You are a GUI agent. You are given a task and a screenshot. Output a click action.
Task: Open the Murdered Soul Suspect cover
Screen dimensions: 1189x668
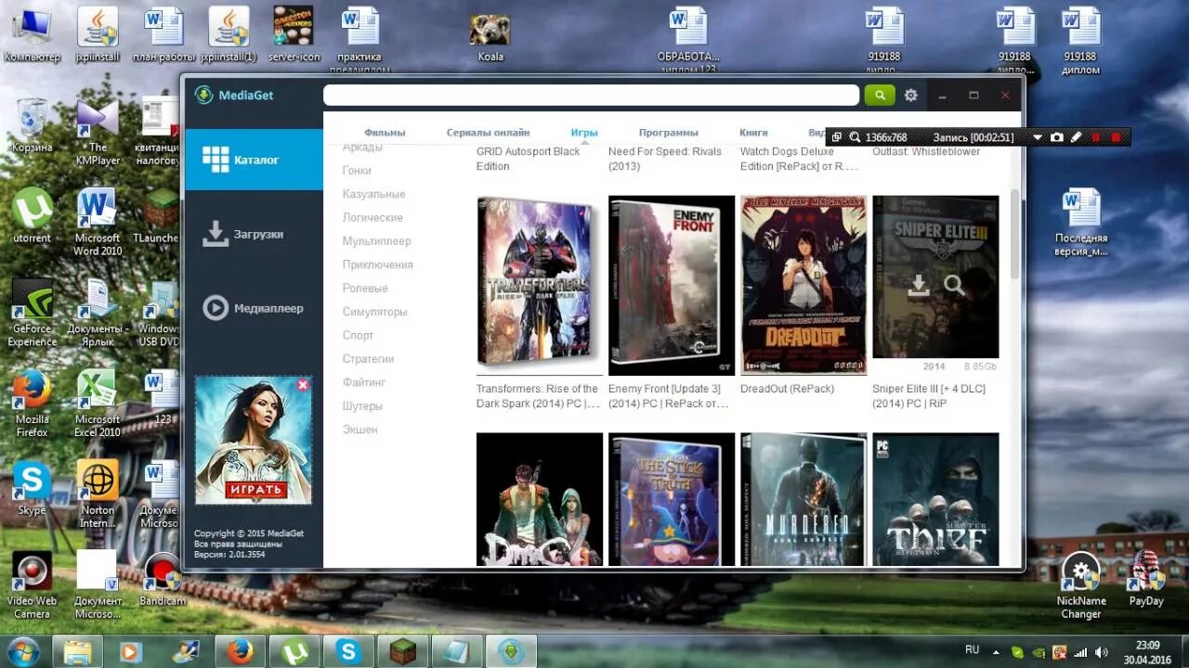point(804,499)
